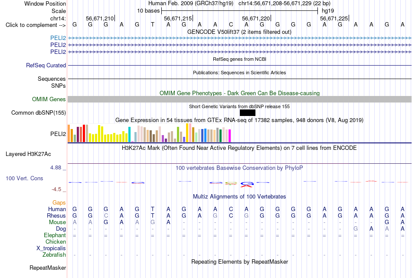Open the RefSeq Curated track label
The height and width of the screenshot is (278, 412).
coord(46,65)
